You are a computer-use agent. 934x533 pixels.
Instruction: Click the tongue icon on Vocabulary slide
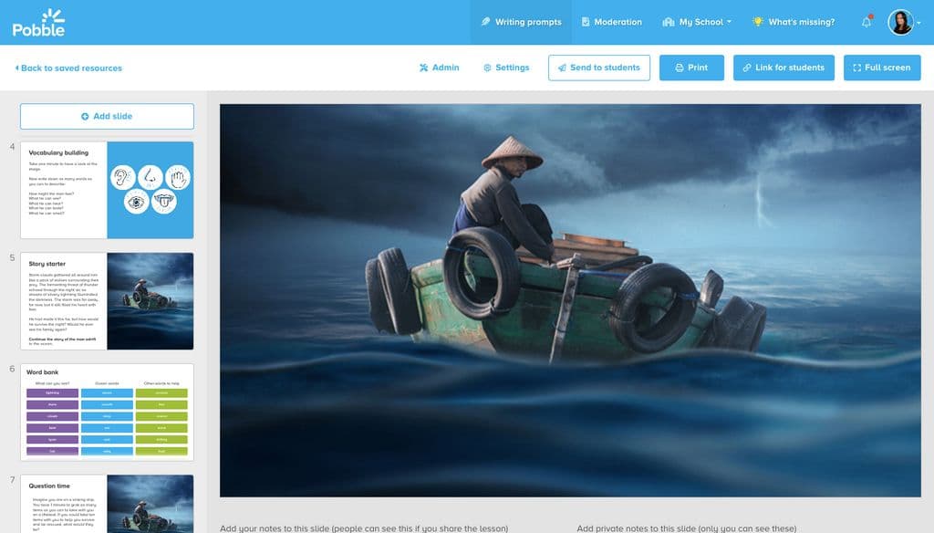pos(164,202)
